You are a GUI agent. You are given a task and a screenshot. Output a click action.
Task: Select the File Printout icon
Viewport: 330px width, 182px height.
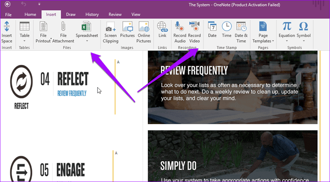tap(44, 26)
